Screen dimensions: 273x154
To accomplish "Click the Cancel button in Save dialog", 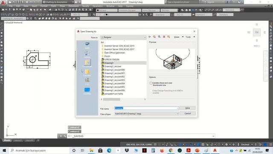I will pos(188,113).
